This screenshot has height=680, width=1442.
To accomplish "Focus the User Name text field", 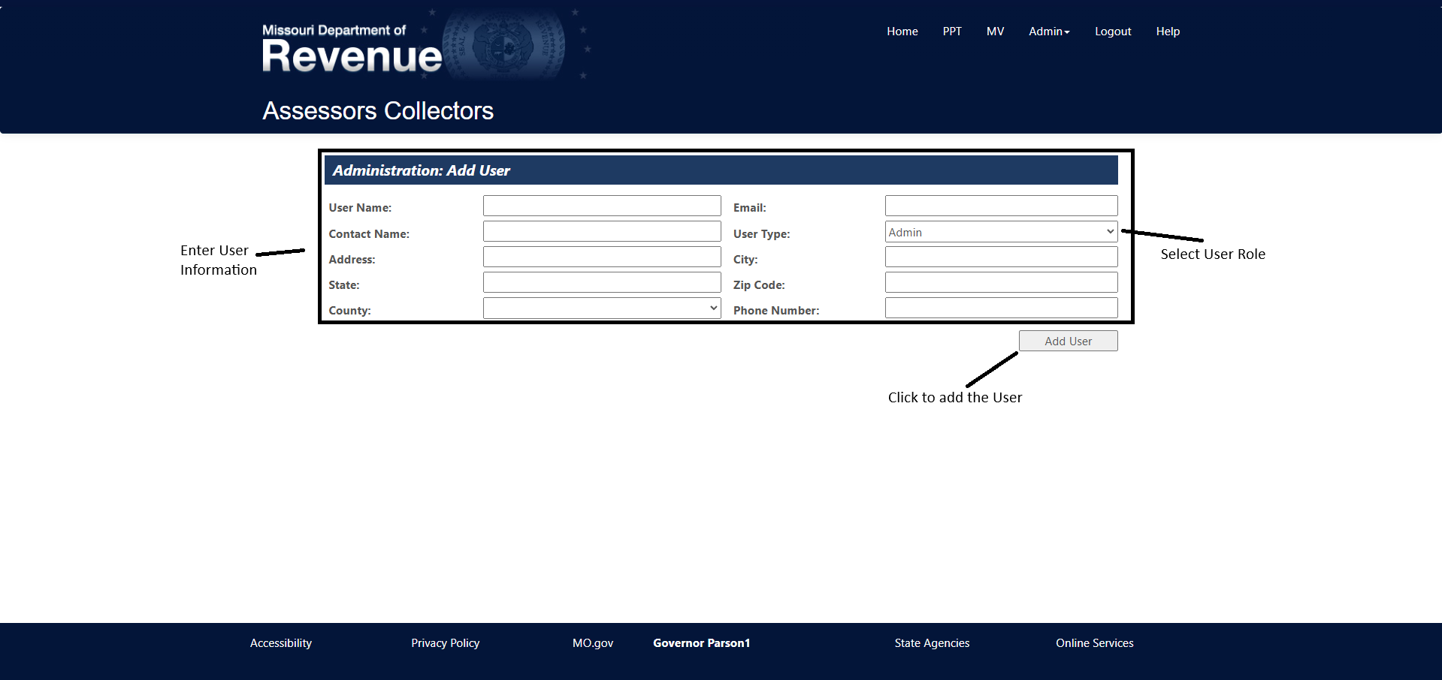I will [x=601, y=206].
